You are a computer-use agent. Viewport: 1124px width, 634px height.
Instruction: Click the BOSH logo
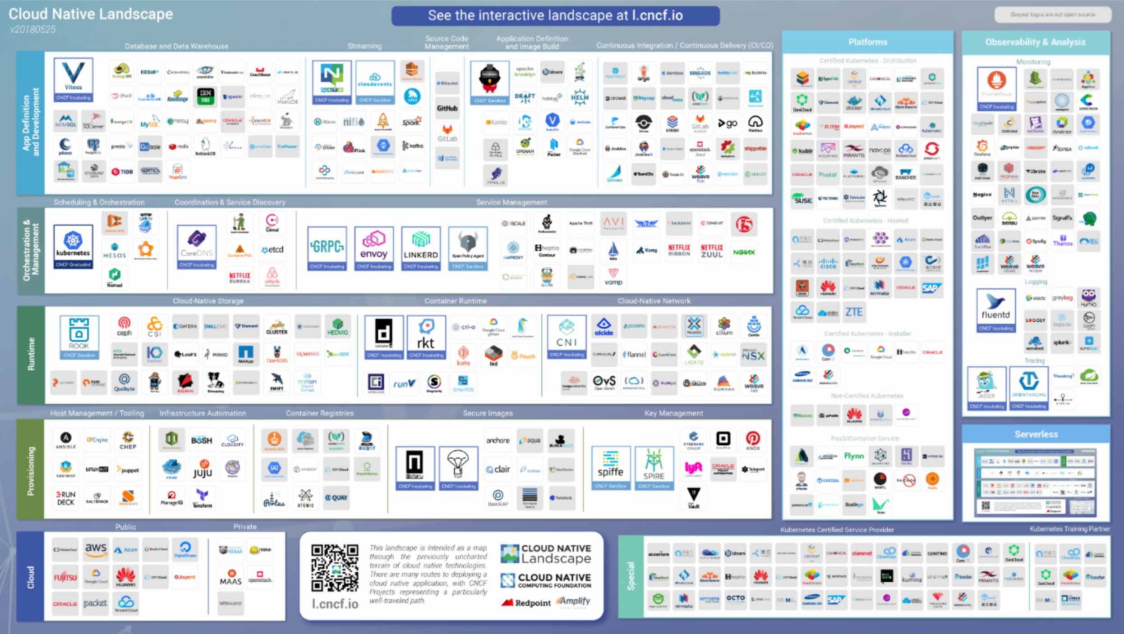click(202, 440)
